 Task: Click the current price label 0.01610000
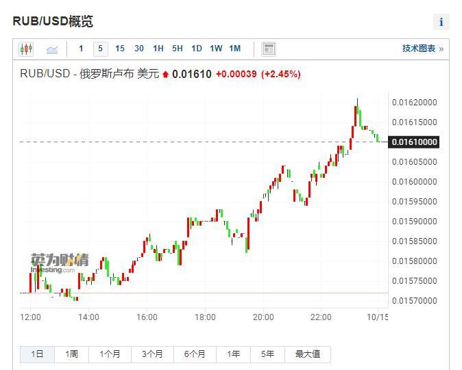pyautogui.click(x=413, y=142)
